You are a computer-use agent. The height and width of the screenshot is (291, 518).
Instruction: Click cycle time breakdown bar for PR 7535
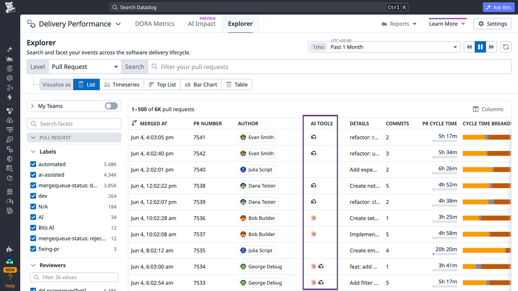click(486, 251)
